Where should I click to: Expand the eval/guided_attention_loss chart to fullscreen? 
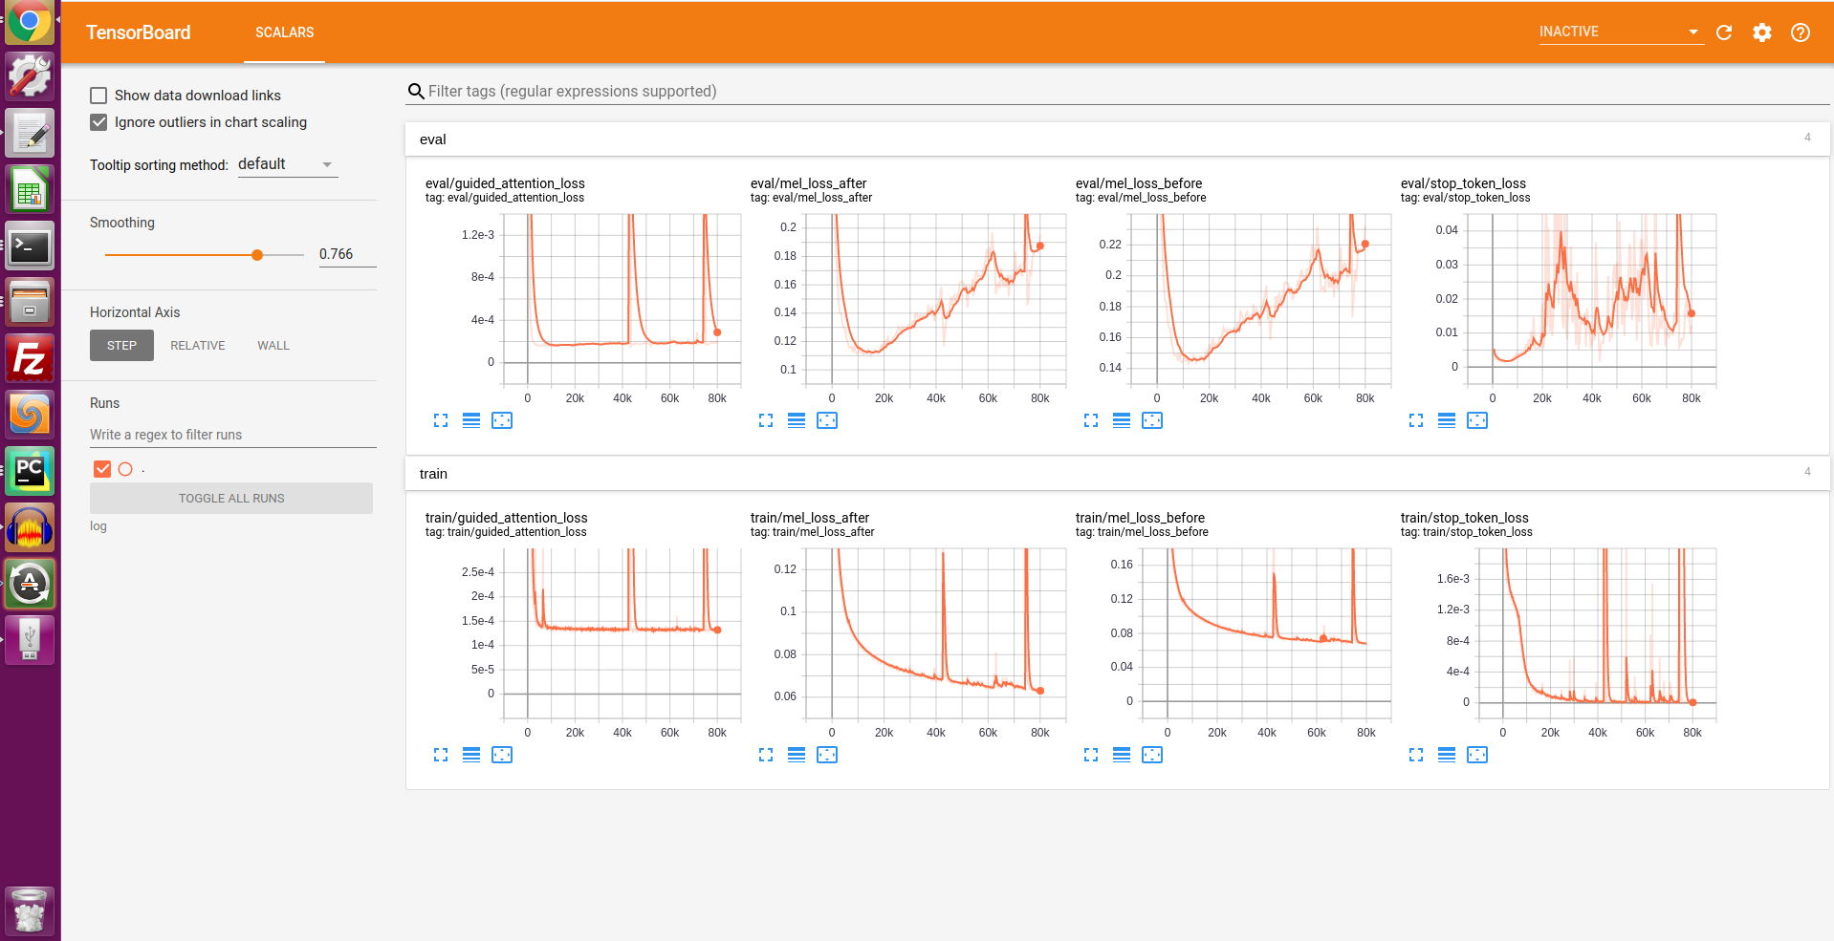tap(441, 420)
